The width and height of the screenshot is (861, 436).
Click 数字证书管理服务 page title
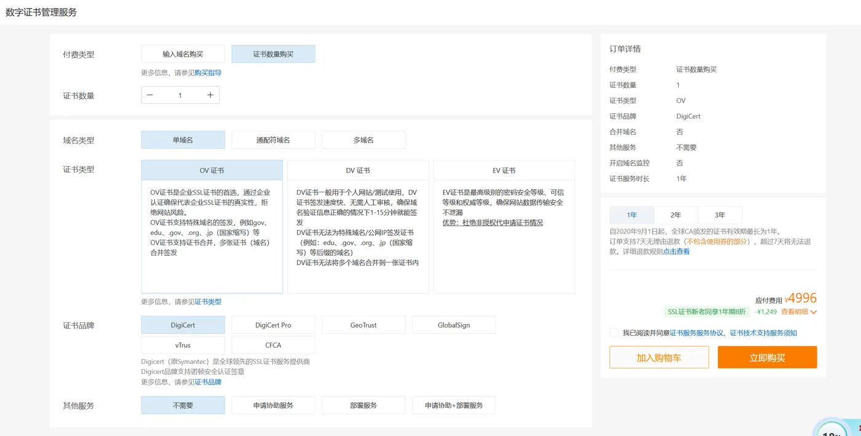[41, 12]
